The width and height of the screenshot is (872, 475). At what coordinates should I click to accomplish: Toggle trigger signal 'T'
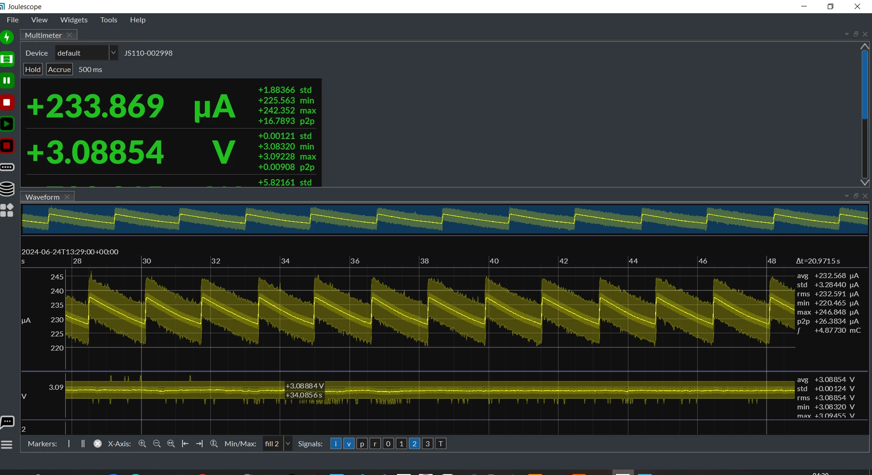(441, 444)
